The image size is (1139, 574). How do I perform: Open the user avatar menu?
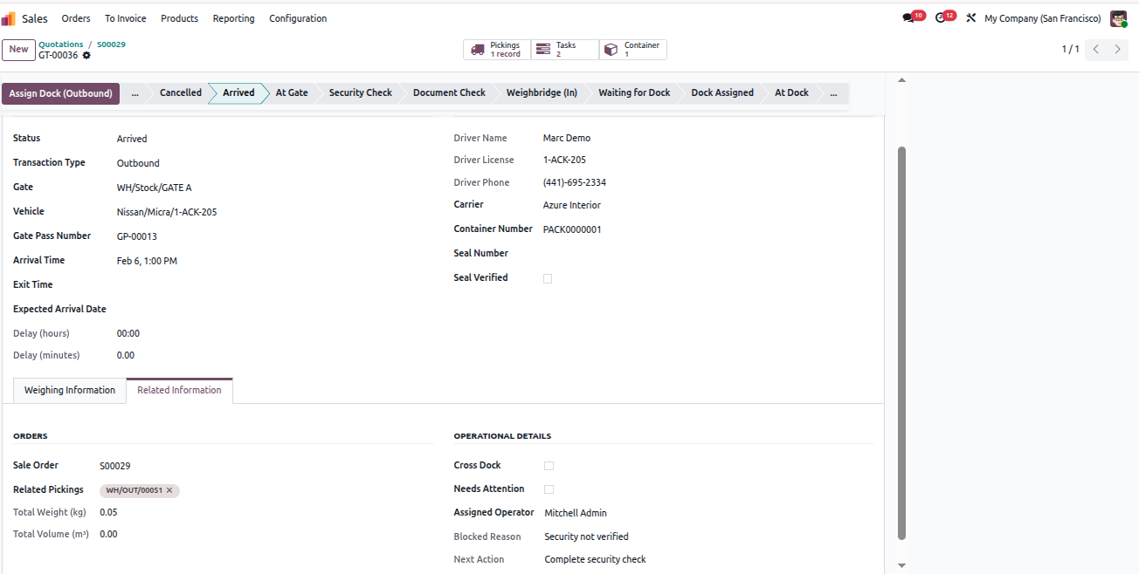click(1119, 18)
